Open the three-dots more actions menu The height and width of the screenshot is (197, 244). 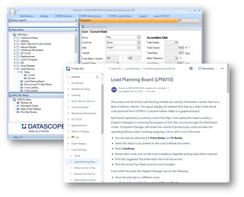222,68
